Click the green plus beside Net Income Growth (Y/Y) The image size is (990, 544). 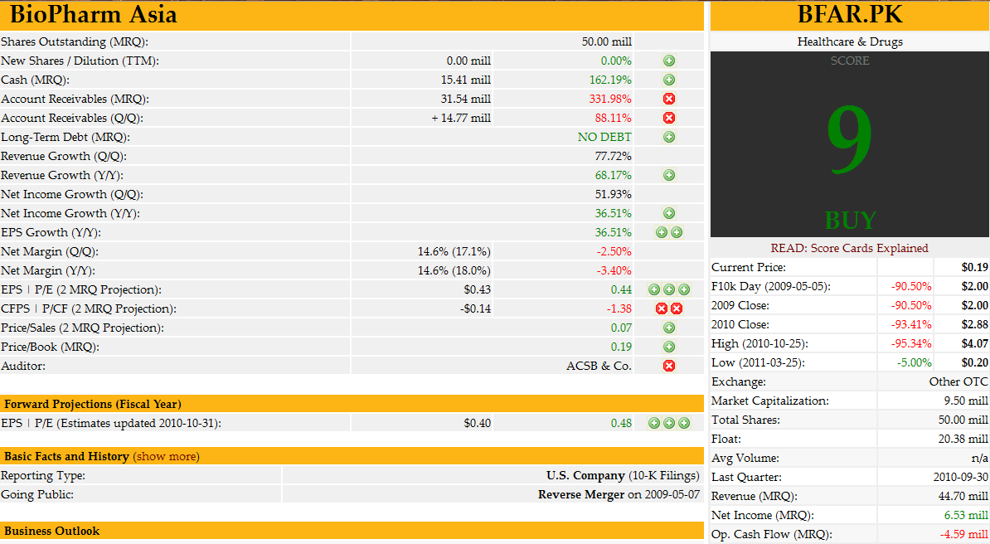click(669, 213)
